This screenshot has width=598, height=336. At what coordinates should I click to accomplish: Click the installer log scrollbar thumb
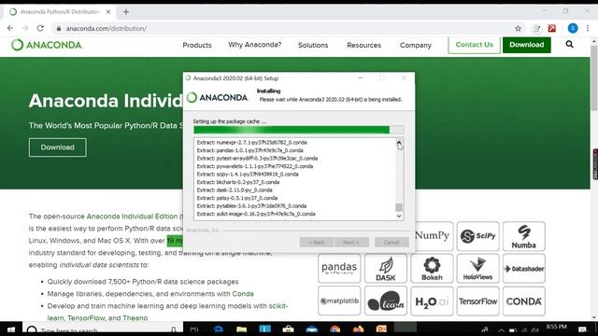pyautogui.click(x=399, y=207)
